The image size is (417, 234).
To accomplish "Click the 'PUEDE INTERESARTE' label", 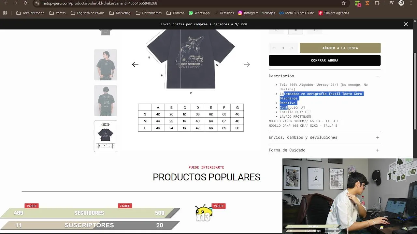I will 206,167.
